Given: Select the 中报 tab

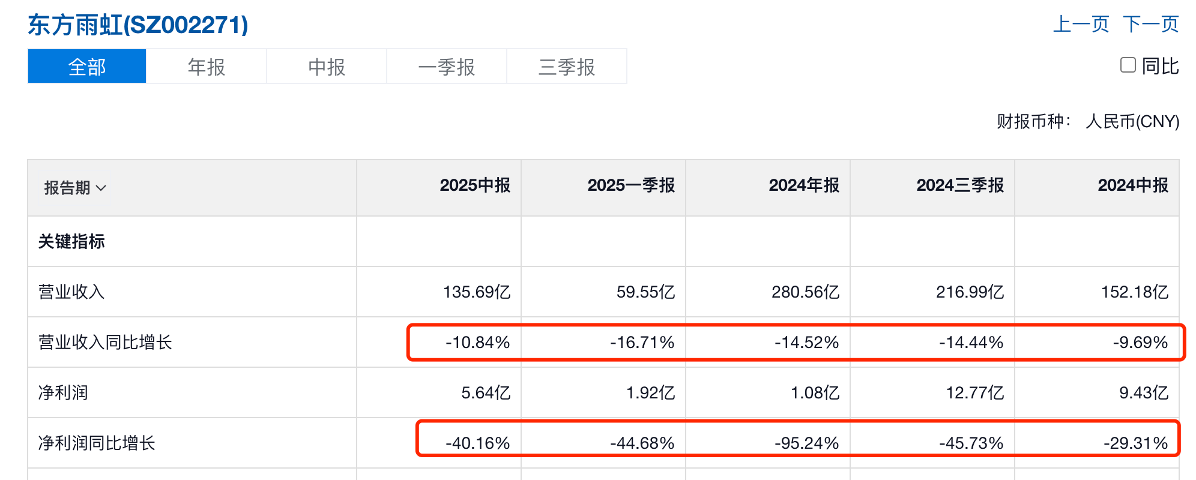Looking at the screenshot, I should coord(327,67).
